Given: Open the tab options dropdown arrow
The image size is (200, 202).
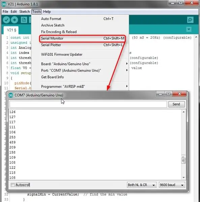Looking at the screenshot, I should (189, 29).
